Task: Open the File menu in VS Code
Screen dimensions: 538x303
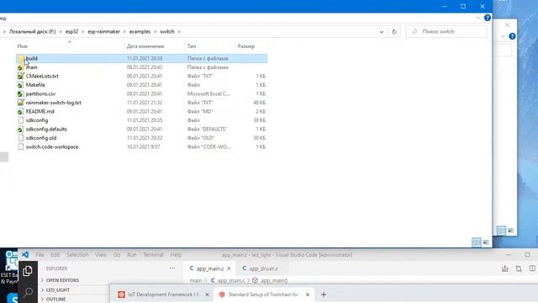Action: pos(40,255)
